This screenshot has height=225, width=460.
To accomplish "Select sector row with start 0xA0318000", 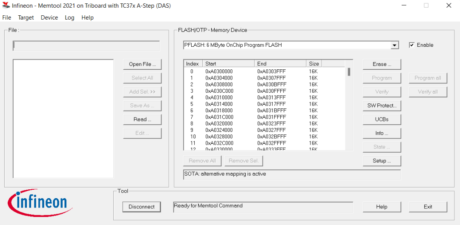I will 264,111.
